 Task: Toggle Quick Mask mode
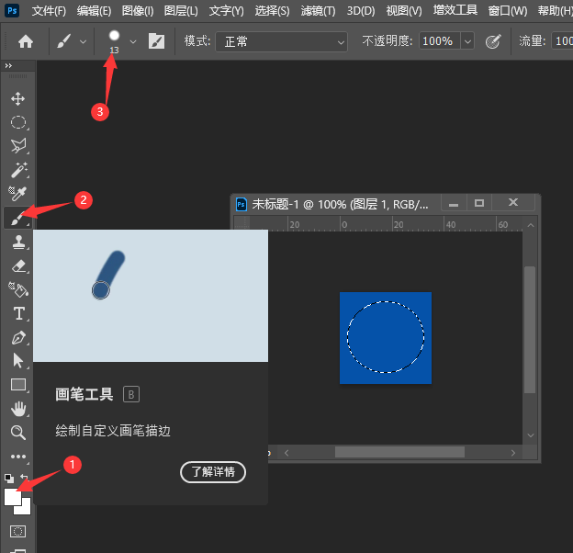point(18,531)
